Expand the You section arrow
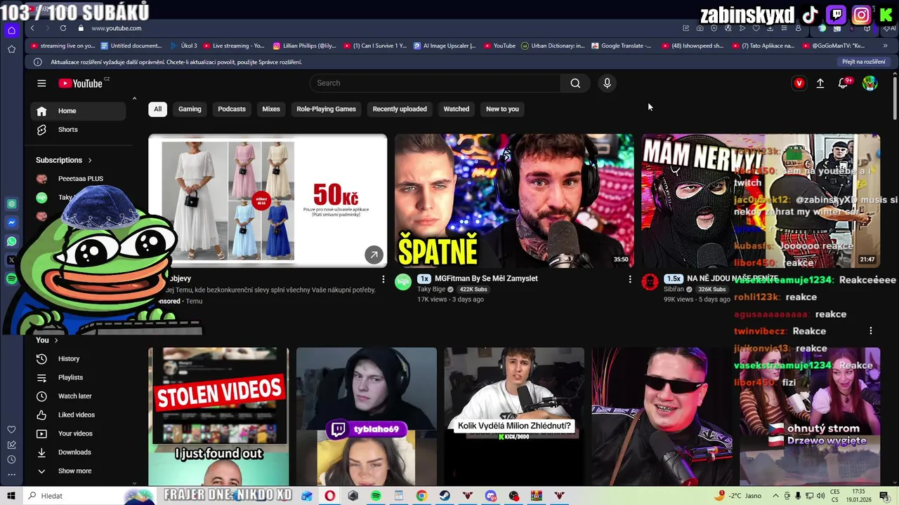 56,340
